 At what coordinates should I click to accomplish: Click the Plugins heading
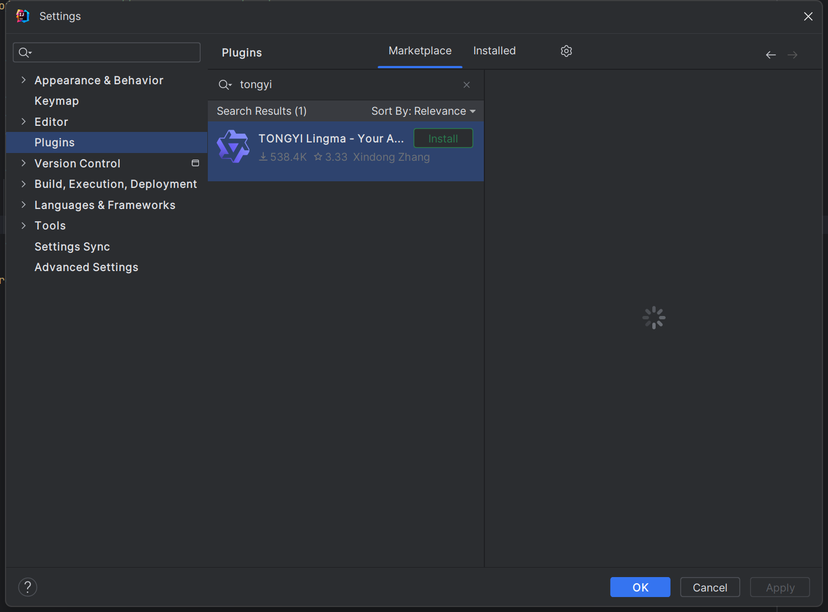[x=242, y=53]
